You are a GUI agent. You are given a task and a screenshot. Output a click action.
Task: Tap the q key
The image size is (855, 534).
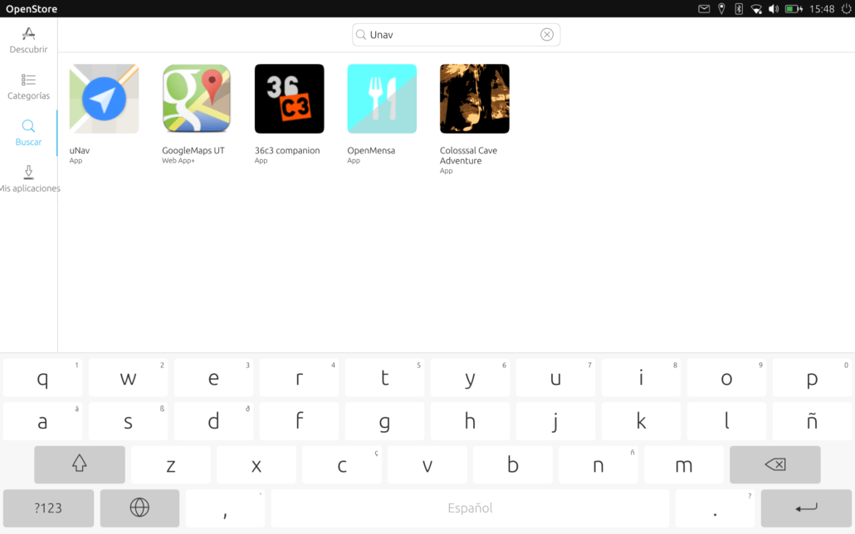(42, 377)
